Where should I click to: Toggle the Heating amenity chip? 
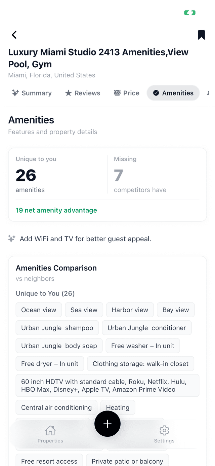tap(118, 407)
